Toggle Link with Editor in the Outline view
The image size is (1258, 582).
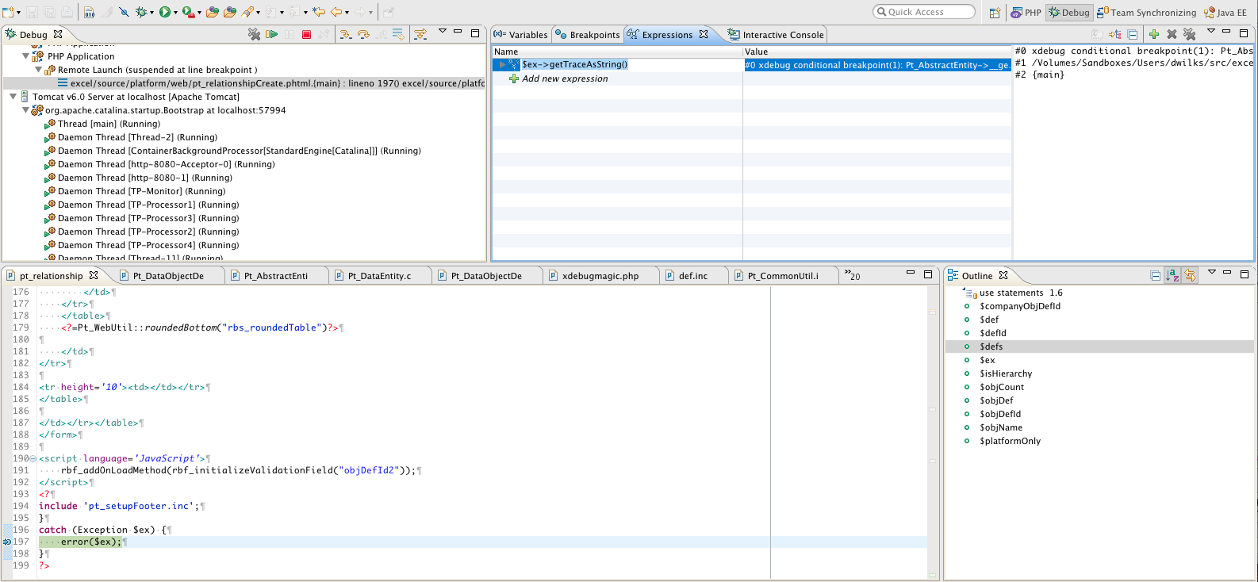point(1190,275)
